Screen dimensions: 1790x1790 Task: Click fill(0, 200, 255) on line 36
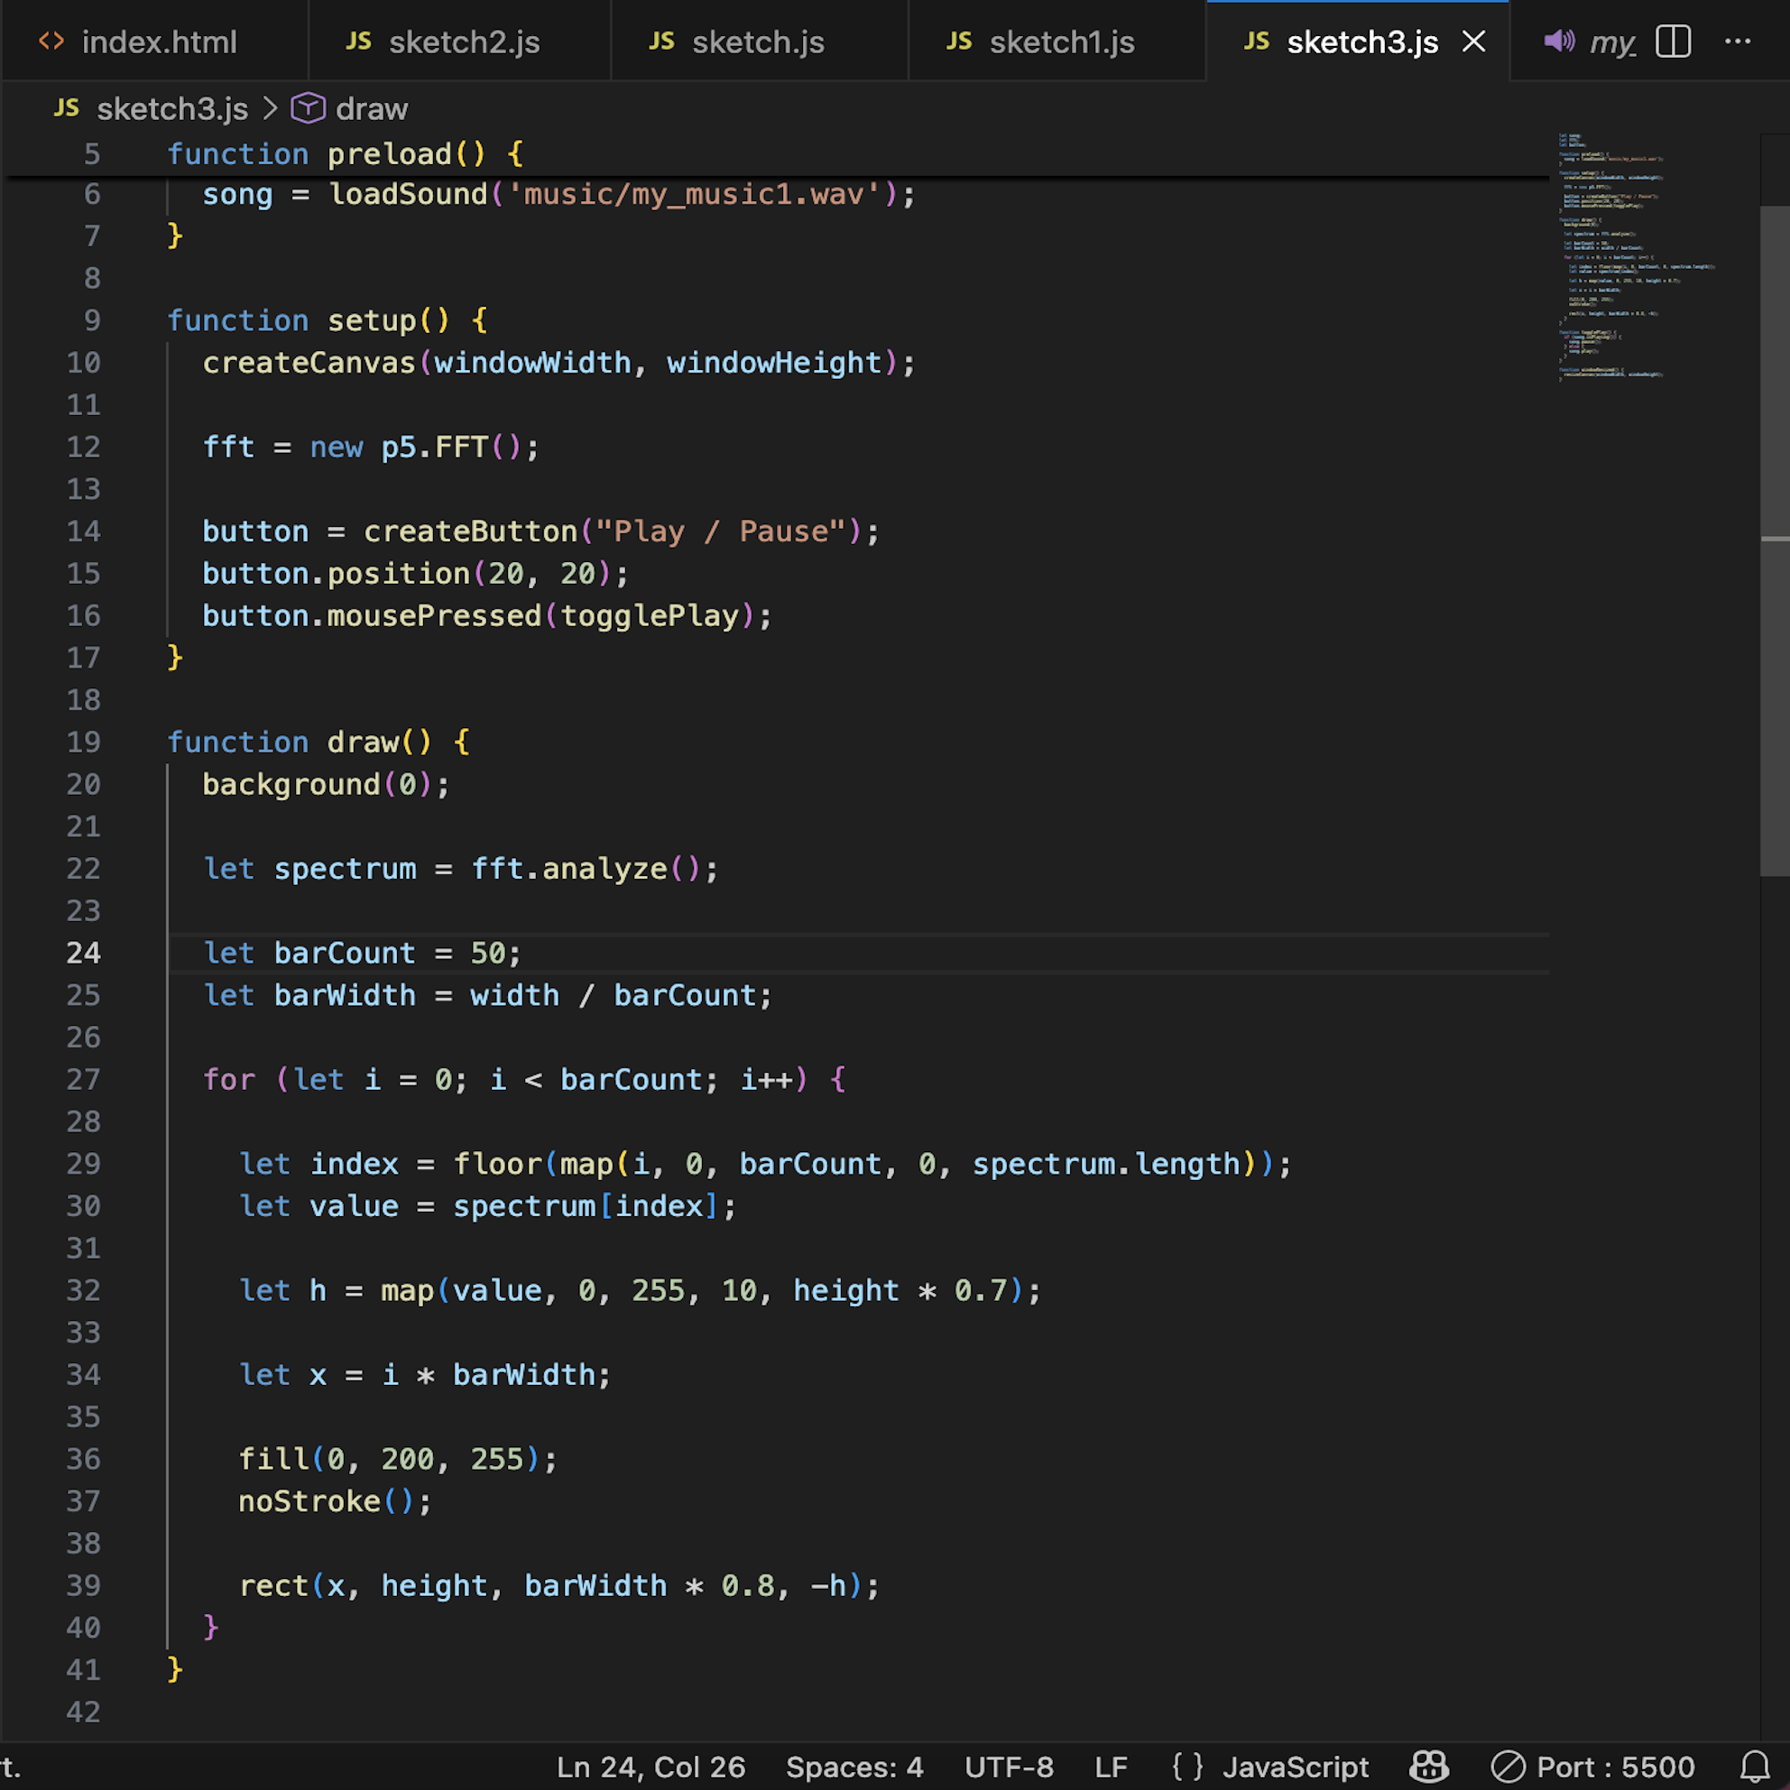[x=389, y=1459]
